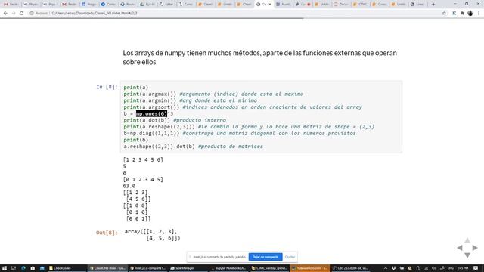Open the Chrome profile avatar
The width and height of the screenshot is (484, 272).
tap(470, 14)
